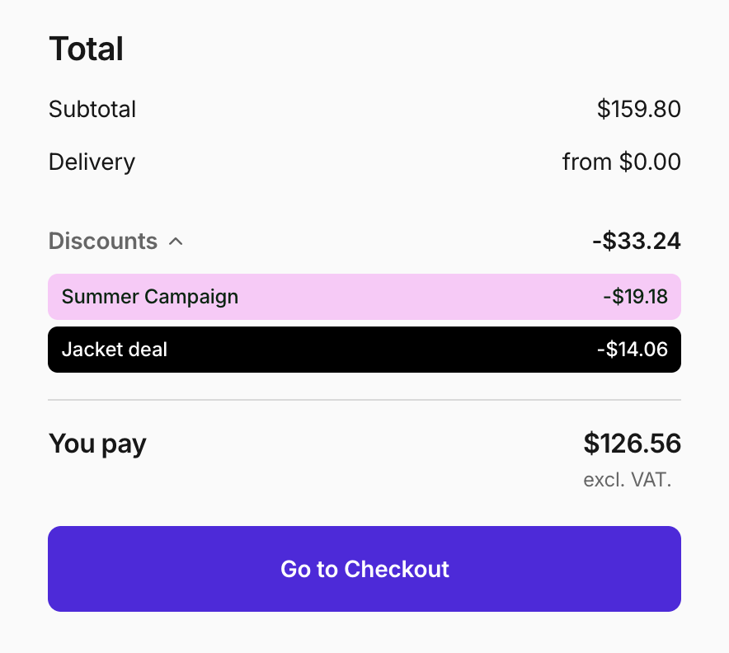The height and width of the screenshot is (653, 729).
Task: Click the Delivery label
Action: point(92,162)
